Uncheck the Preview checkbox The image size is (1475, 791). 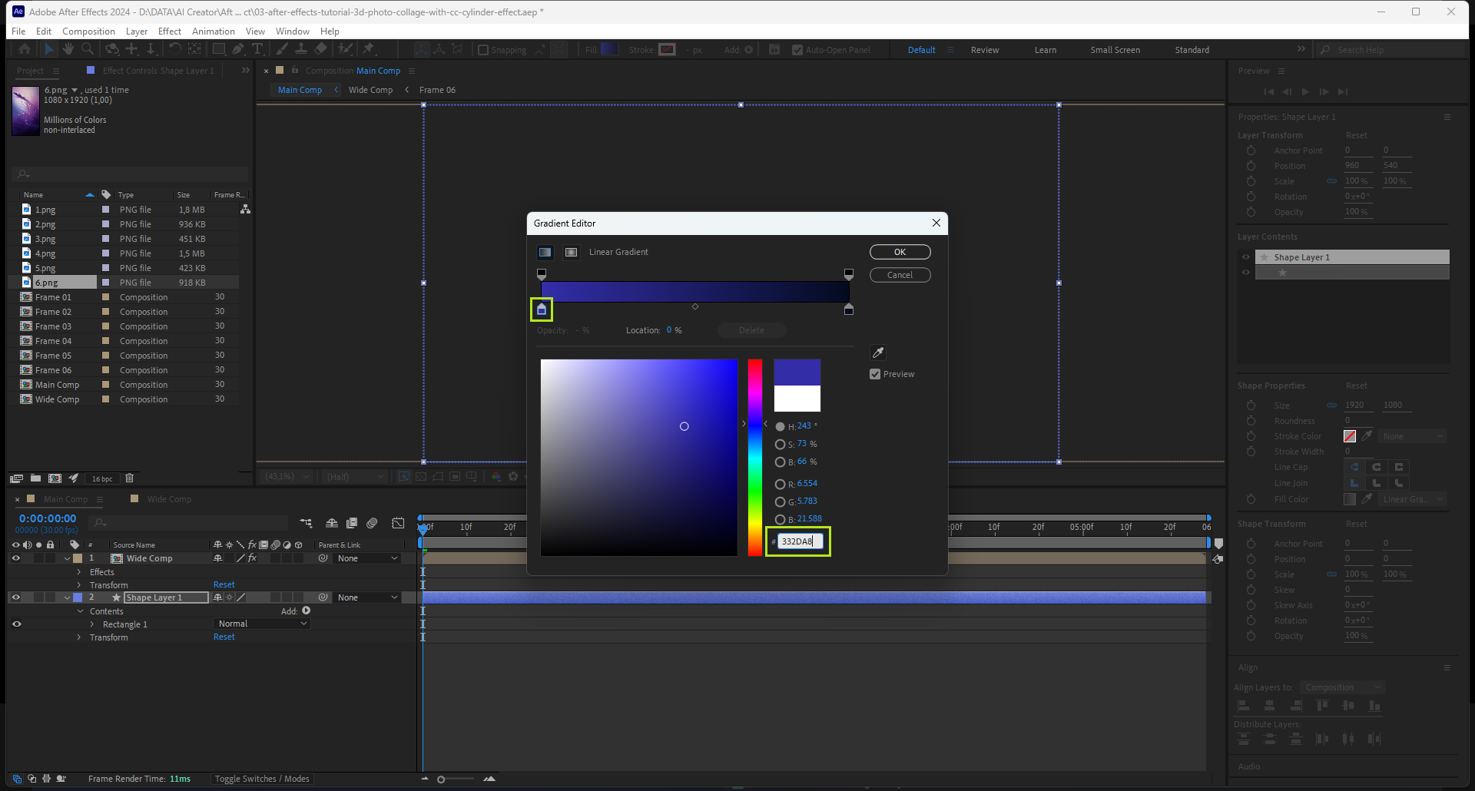pos(875,374)
